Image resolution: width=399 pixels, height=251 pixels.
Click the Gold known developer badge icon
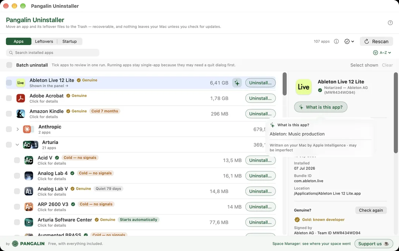click(x=297, y=220)
